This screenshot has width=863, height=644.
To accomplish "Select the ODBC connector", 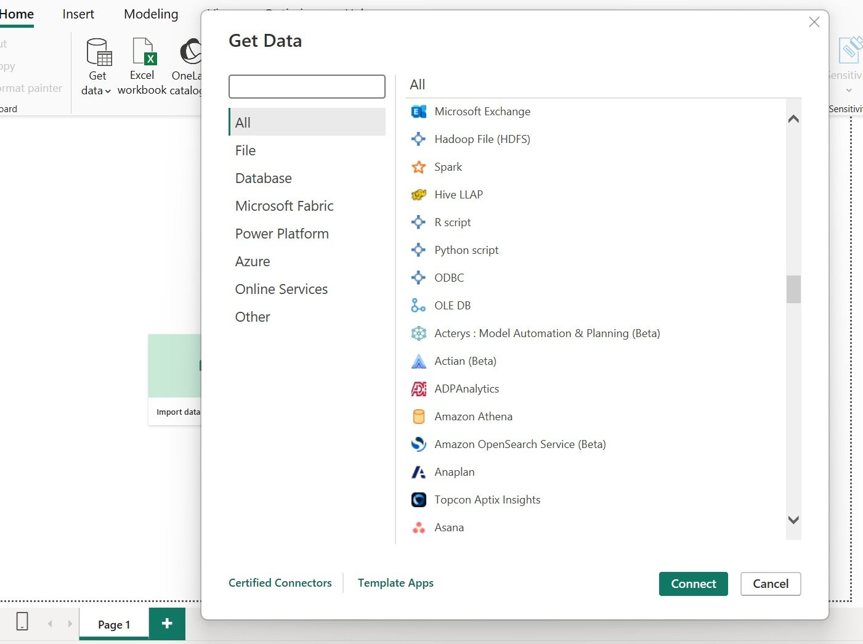I will coord(448,277).
